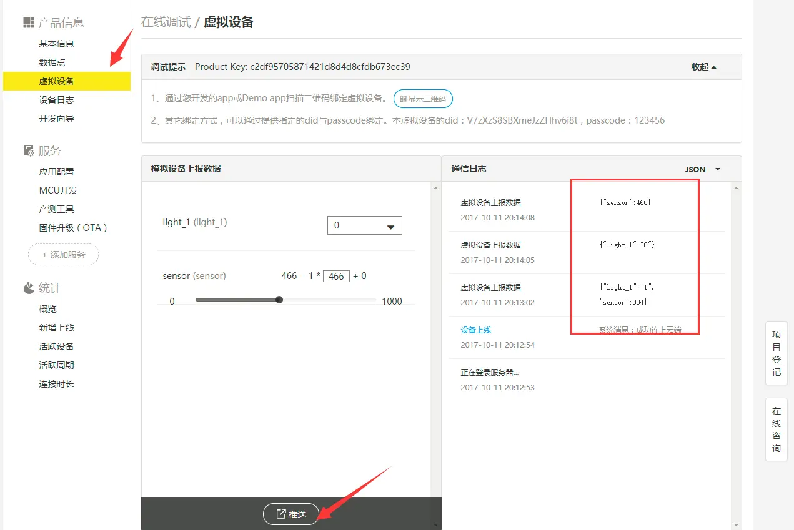The image size is (794, 530).
Task: Click the 项目登记 side button
Action: click(777, 353)
